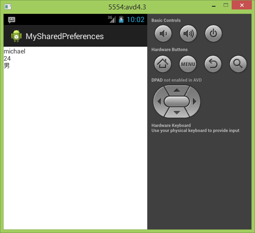Click the "Hardware Buttons" label

pos(169,49)
